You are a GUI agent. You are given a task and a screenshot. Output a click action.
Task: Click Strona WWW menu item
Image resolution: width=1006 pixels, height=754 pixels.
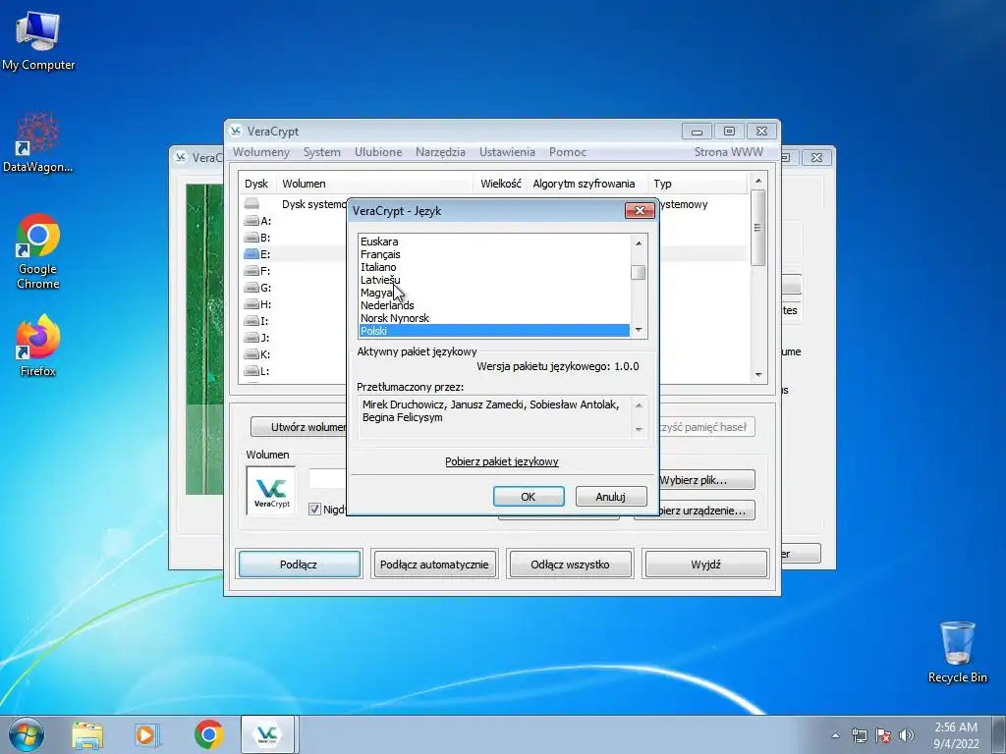729,152
